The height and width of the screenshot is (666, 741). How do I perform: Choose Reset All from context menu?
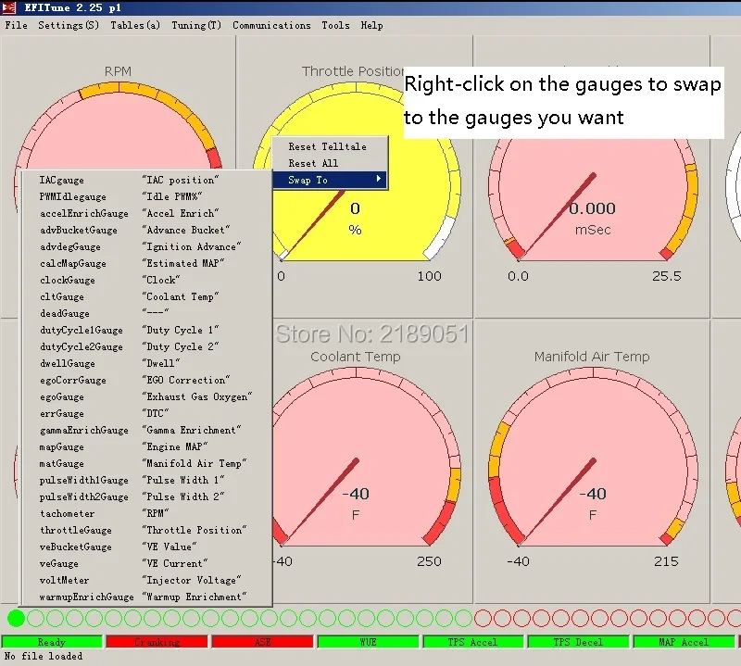tap(330, 163)
